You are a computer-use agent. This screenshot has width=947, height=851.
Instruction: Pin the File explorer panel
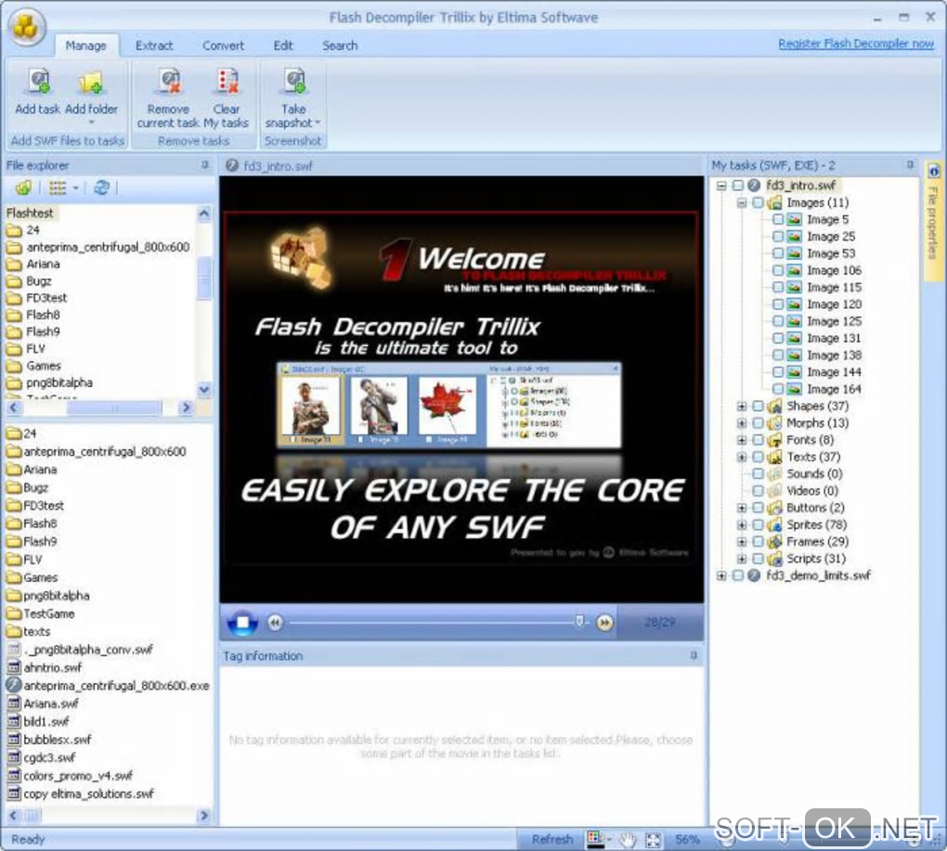pos(205,165)
